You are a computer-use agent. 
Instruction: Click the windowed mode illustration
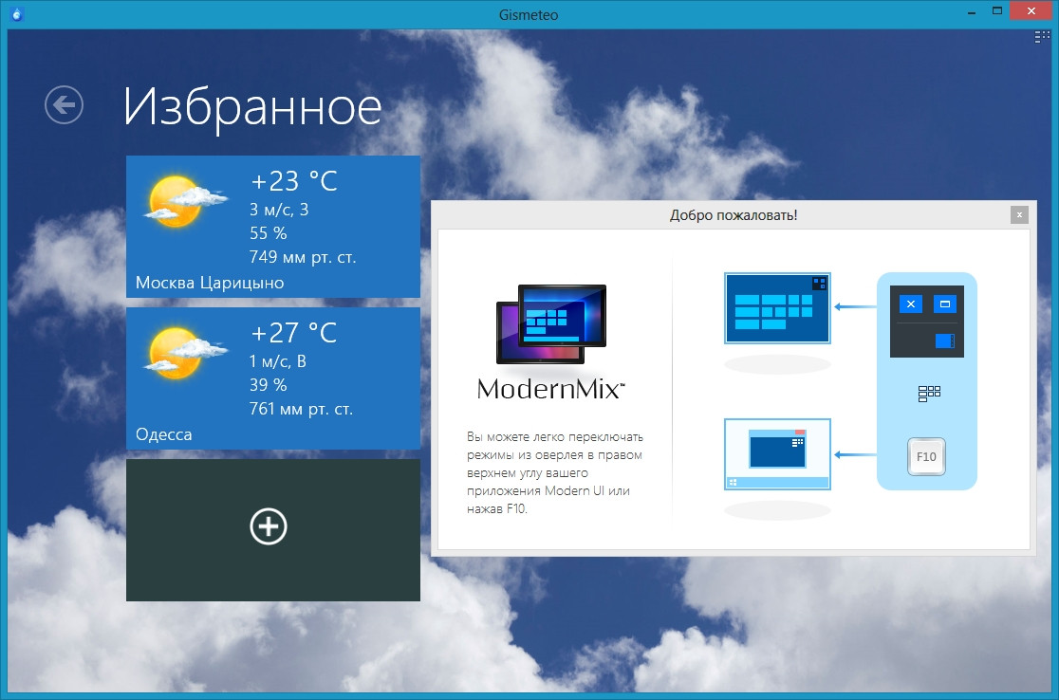pyautogui.click(x=777, y=454)
